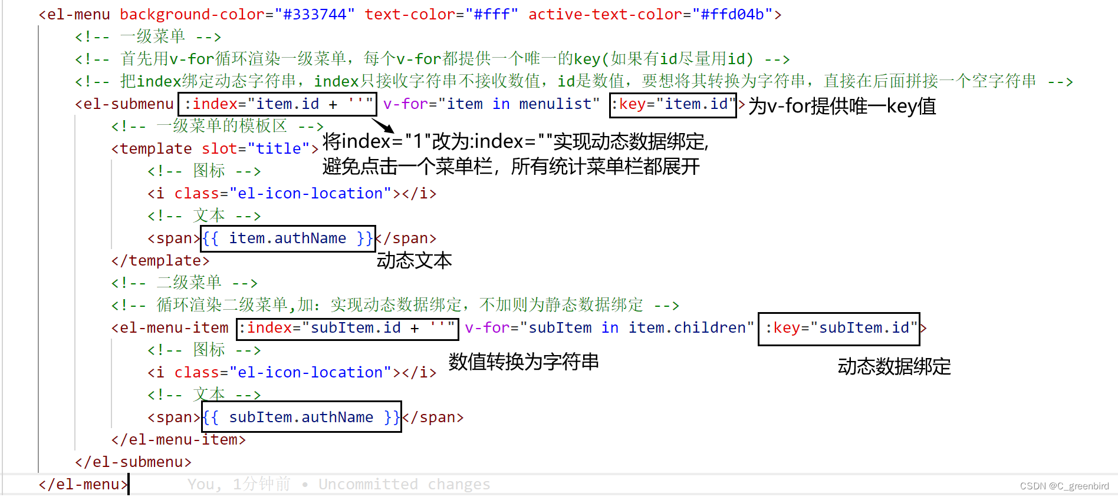Click the {{ item.authName }} interpolation
The width and height of the screenshot is (1118, 497).
(x=288, y=238)
